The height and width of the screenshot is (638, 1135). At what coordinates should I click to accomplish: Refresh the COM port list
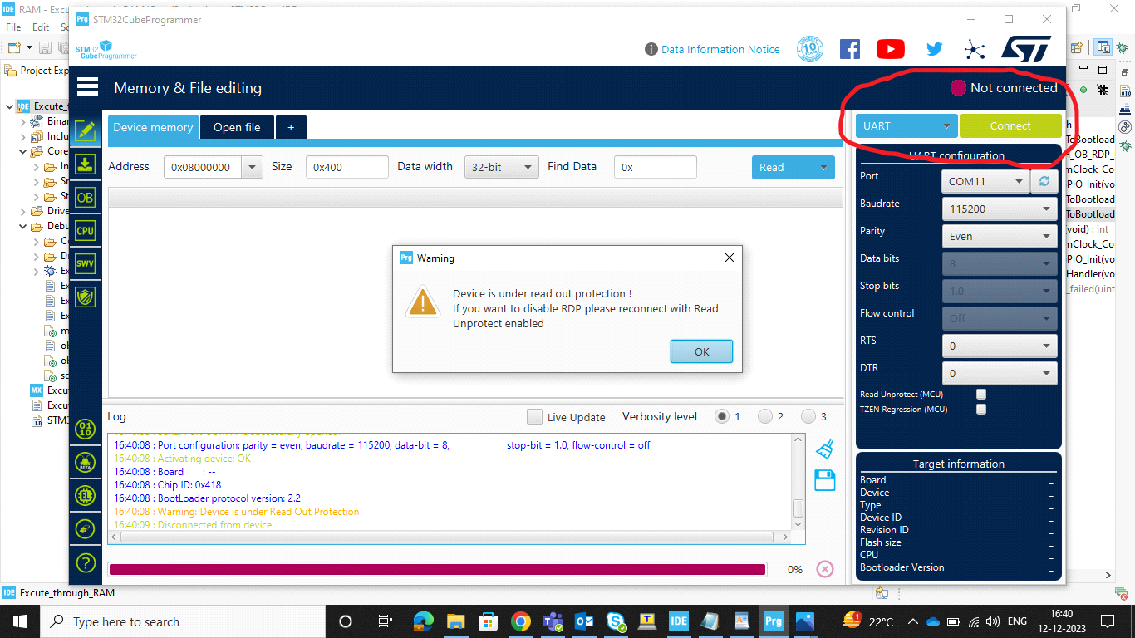coord(1044,181)
